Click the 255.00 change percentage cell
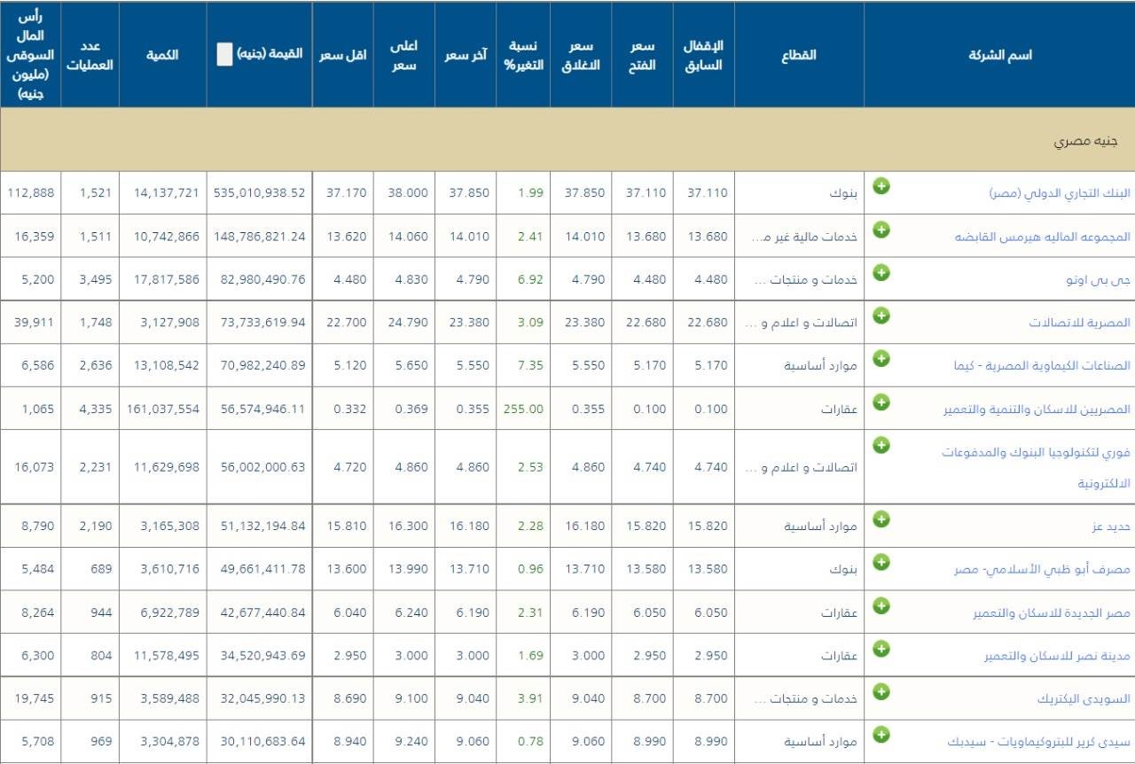The width and height of the screenshot is (1135, 764). click(523, 409)
